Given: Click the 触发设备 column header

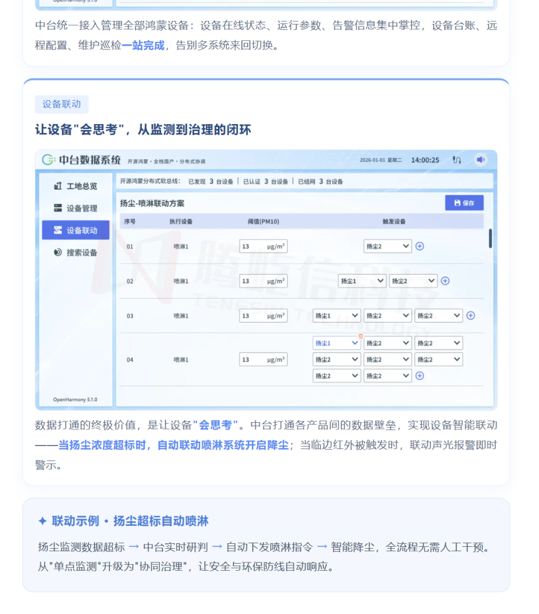Looking at the screenshot, I should point(394,222).
